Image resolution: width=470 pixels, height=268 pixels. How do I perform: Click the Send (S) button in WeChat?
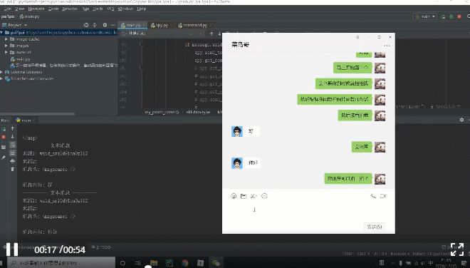(x=375, y=227)
